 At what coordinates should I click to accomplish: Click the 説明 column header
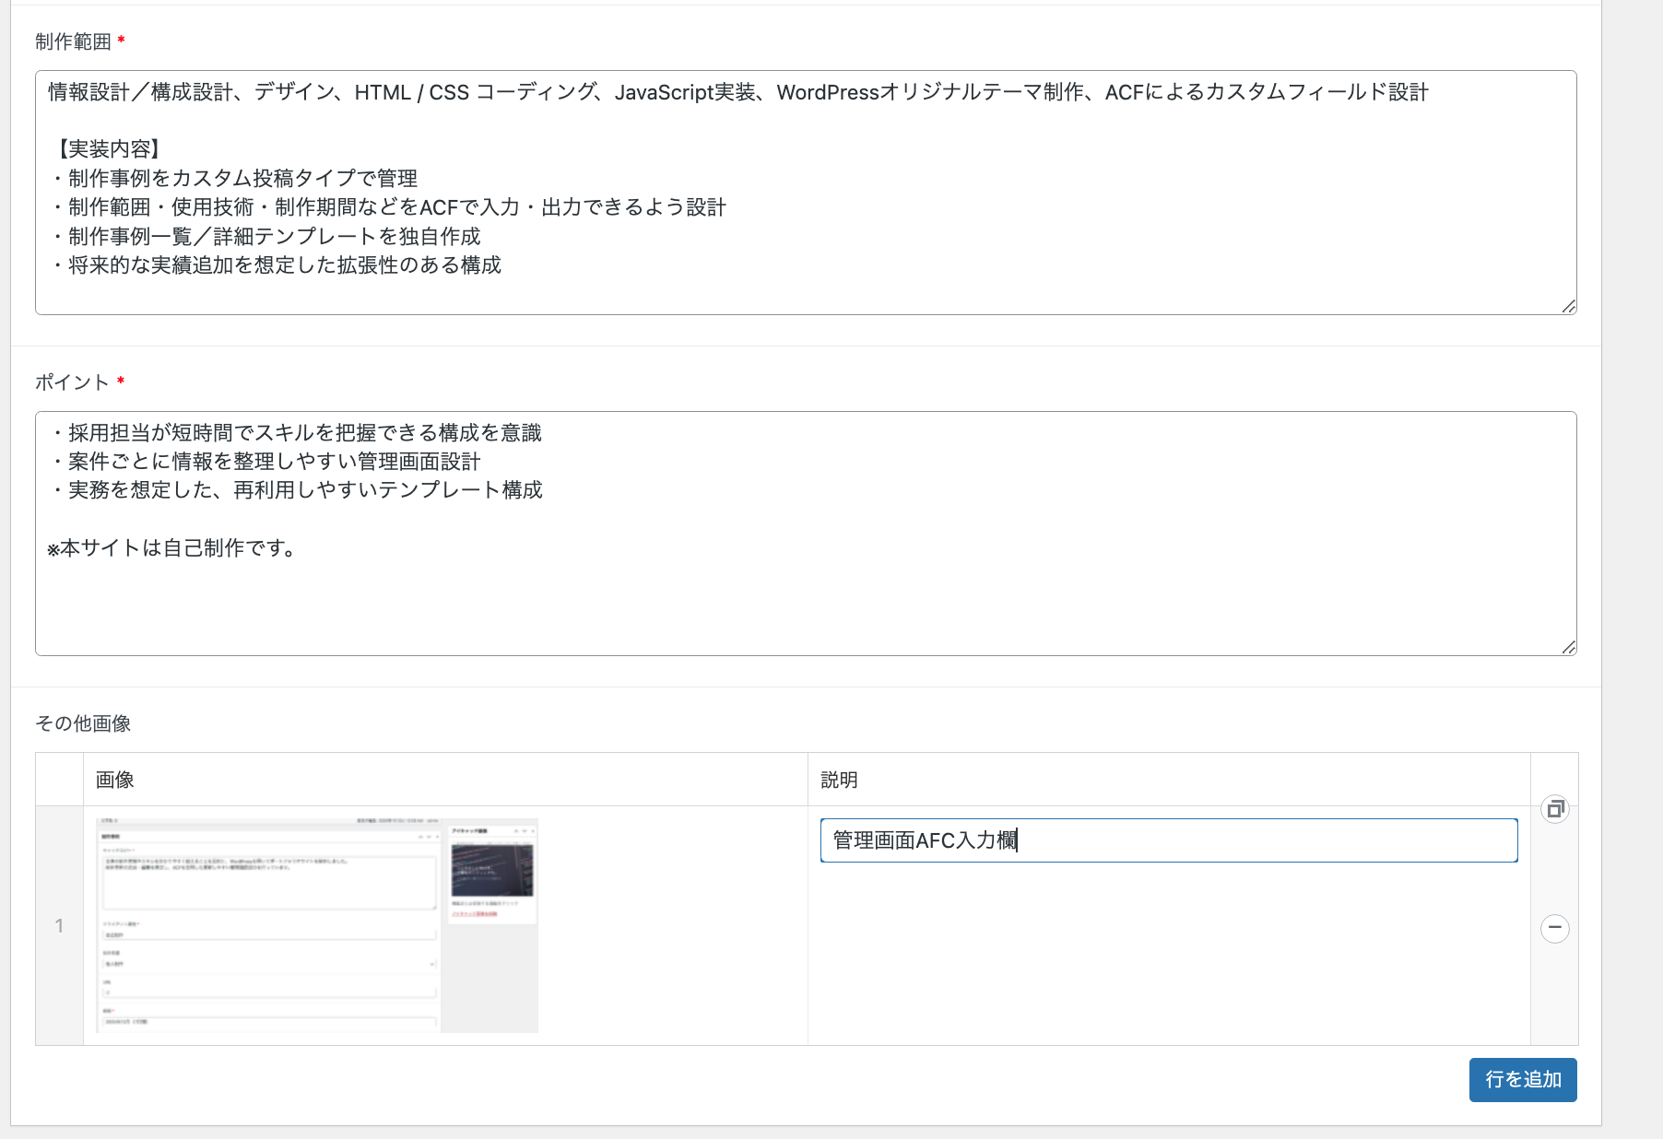pos(839,780)
